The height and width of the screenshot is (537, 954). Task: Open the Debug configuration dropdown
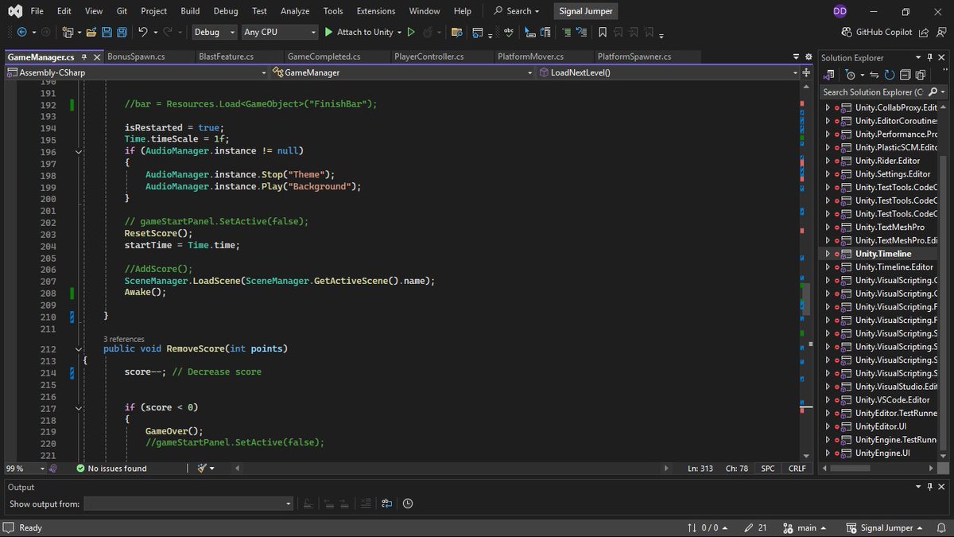click(x=215, y=32)
